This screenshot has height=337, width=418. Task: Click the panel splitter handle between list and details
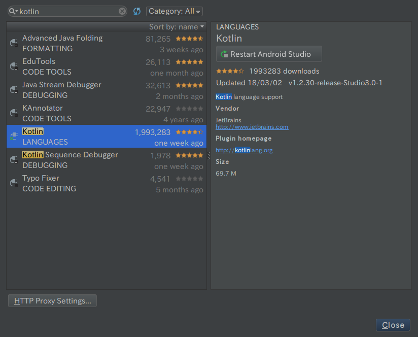click(x=208, y=156)
